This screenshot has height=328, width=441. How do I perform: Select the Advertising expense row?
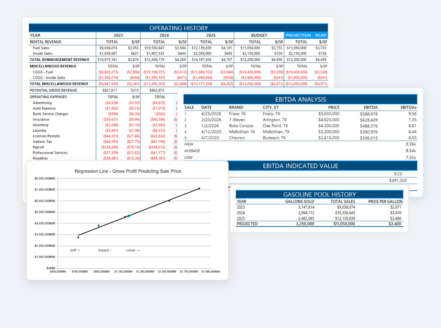point(42,103)
